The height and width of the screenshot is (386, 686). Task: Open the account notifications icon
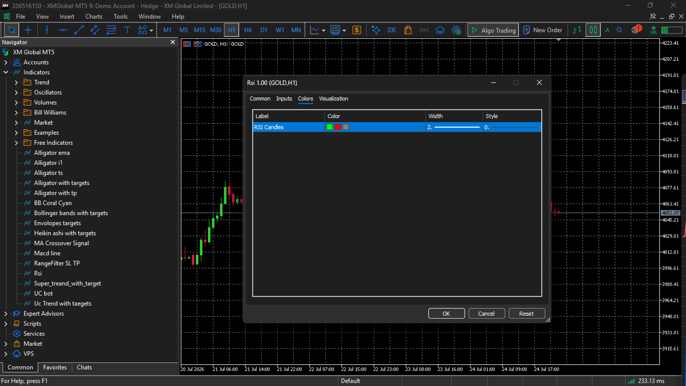click(x=635, y=30)
